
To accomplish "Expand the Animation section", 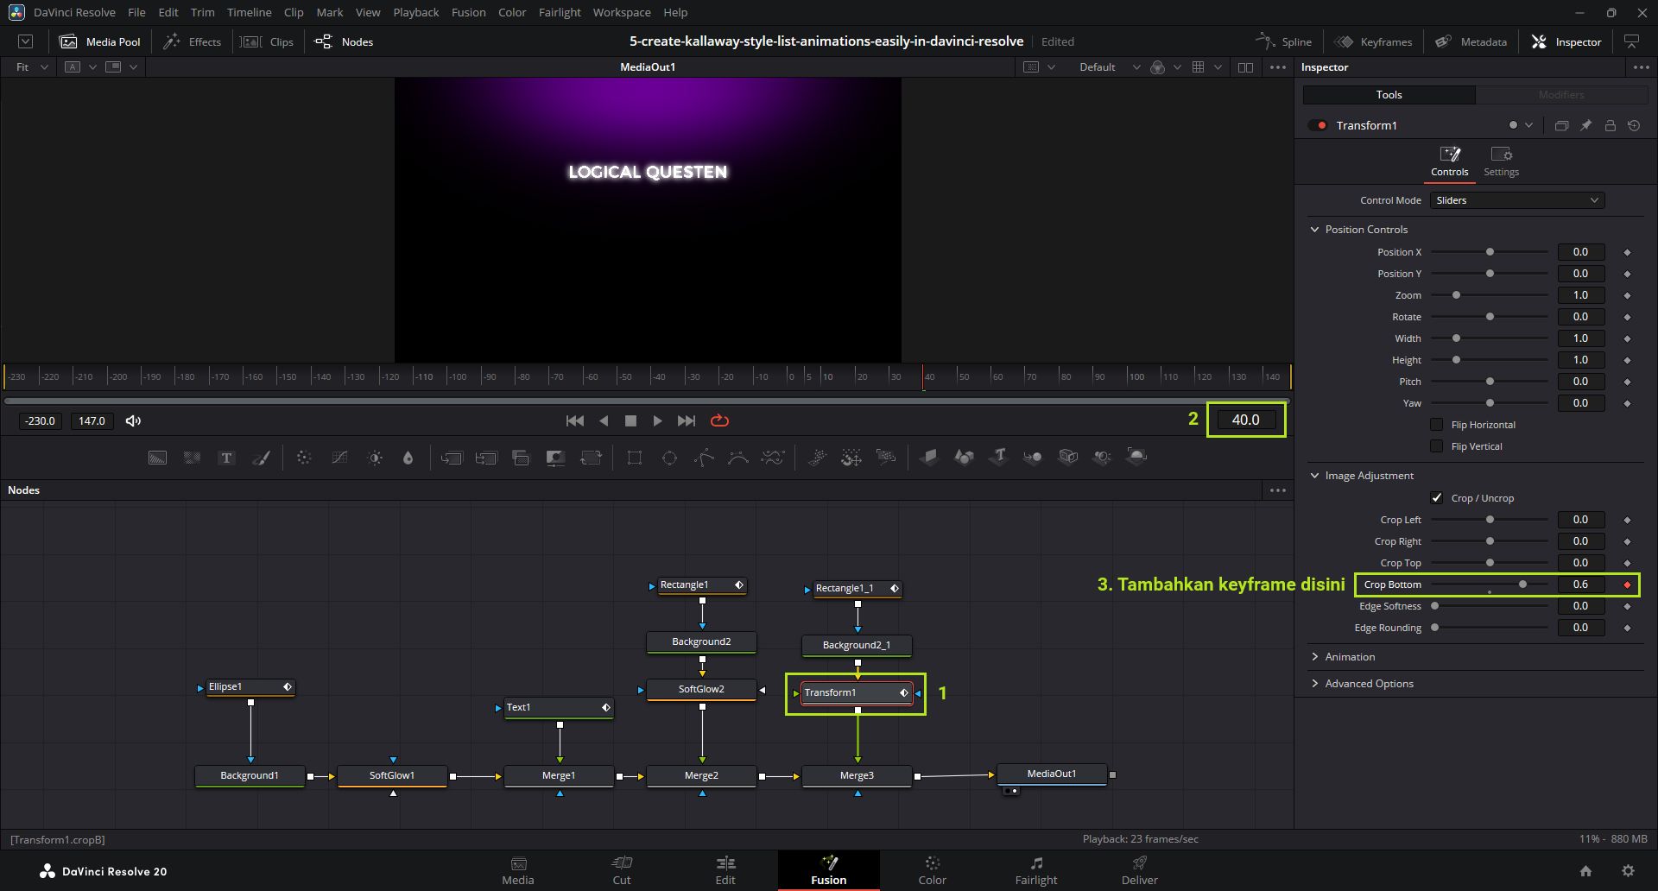I will pos(1350,657).
